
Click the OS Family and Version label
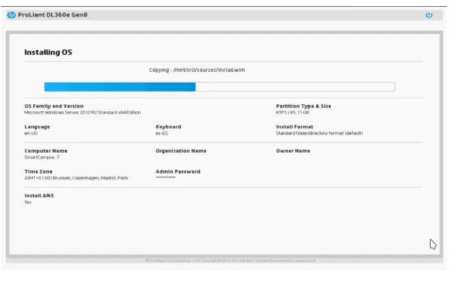54,106
